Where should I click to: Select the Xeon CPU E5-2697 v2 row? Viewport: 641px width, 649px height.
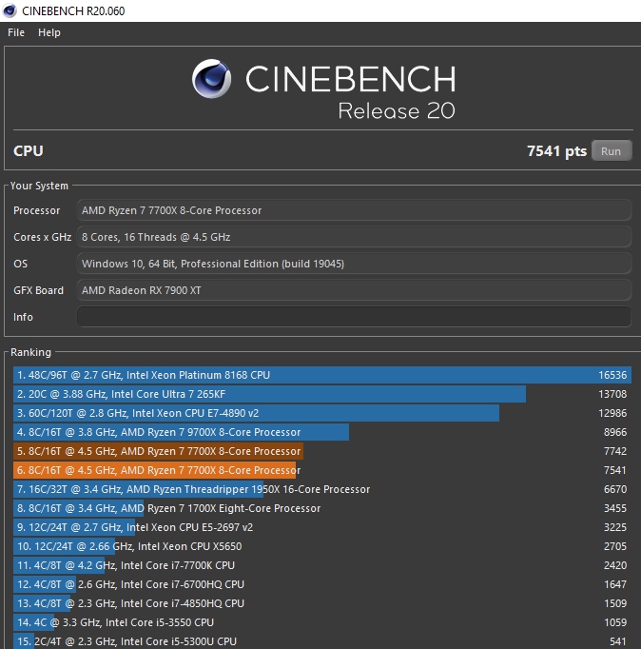322,527
